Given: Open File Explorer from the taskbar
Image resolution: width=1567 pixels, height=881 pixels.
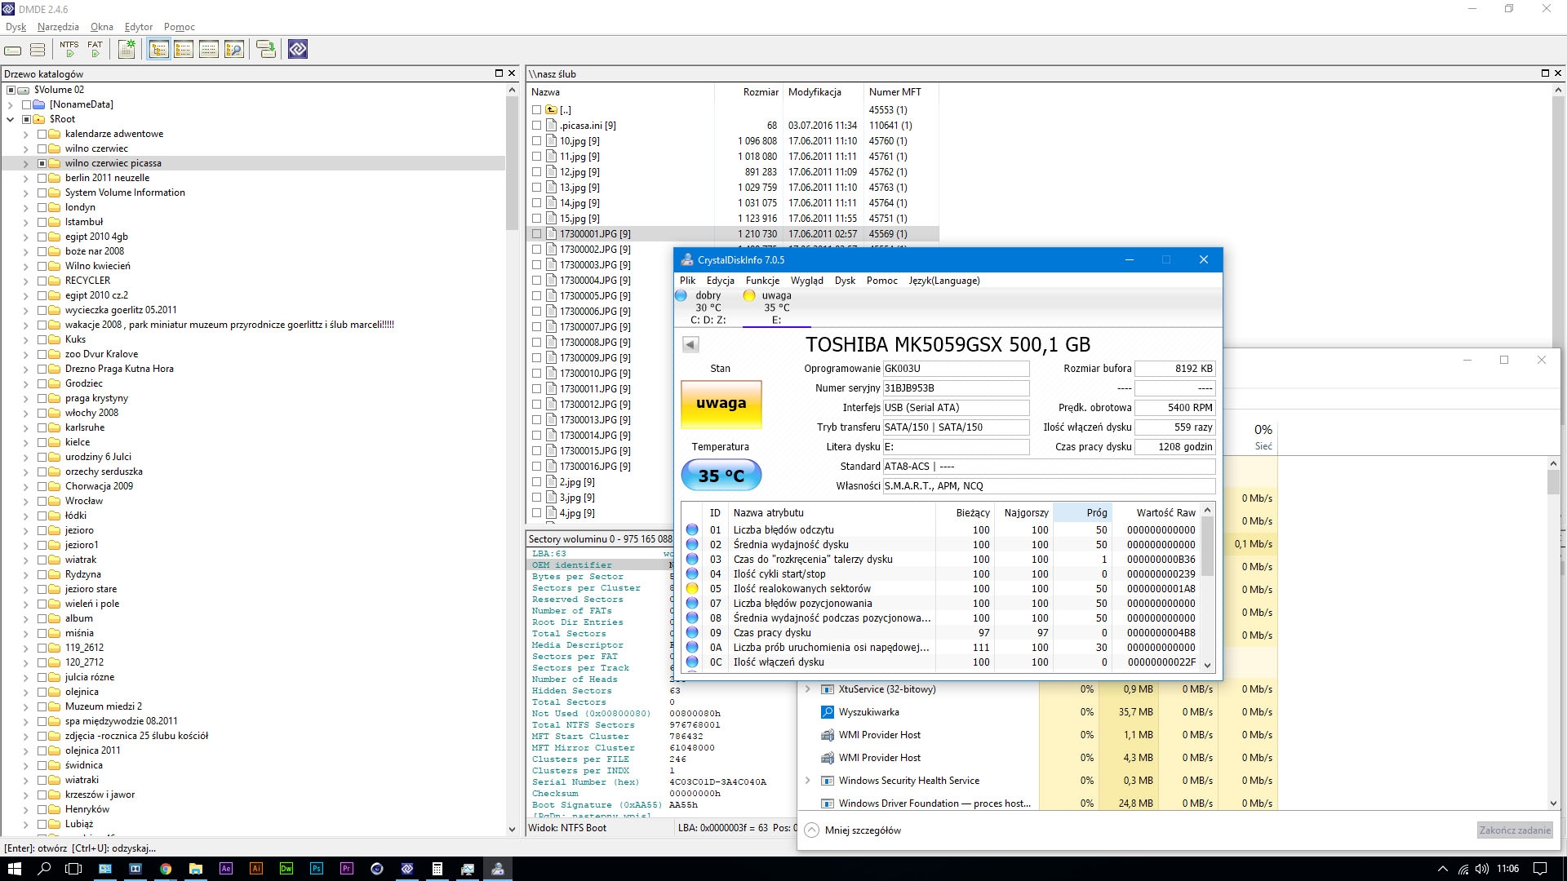Looking at the screenshot, I should [196, 869].
